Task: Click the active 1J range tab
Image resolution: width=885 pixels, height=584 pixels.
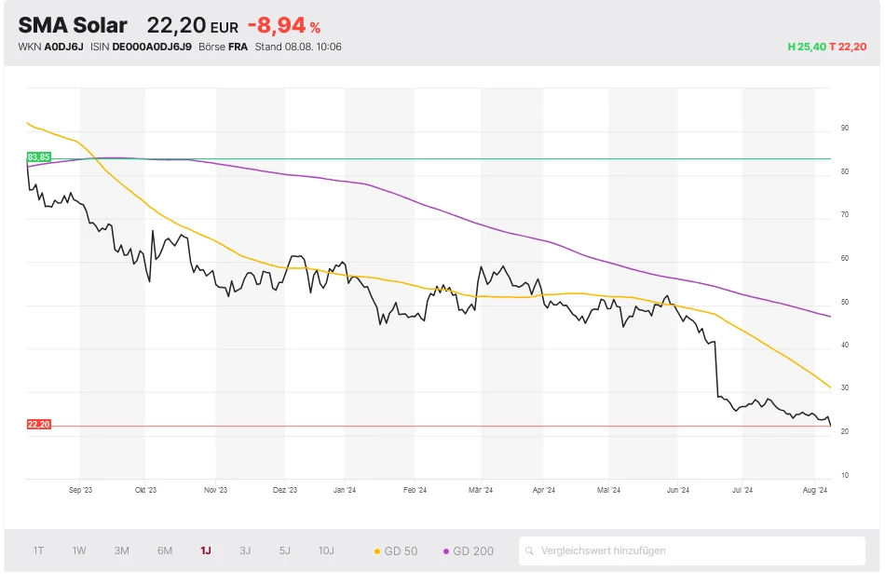Action: point(205,550)
